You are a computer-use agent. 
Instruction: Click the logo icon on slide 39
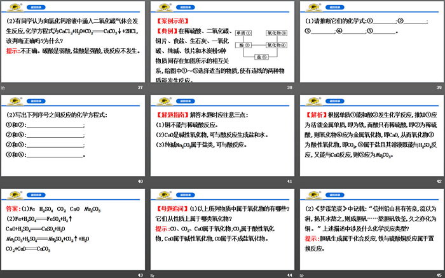[310, 6]
